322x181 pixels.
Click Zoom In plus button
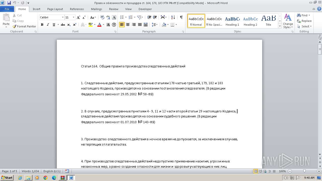pyautogui.click(x=319, y=171)
